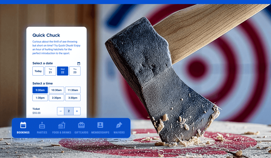Open the Food & Drinks icon
The width and height of the screenshot is (271, 158).
coord(62,125)
